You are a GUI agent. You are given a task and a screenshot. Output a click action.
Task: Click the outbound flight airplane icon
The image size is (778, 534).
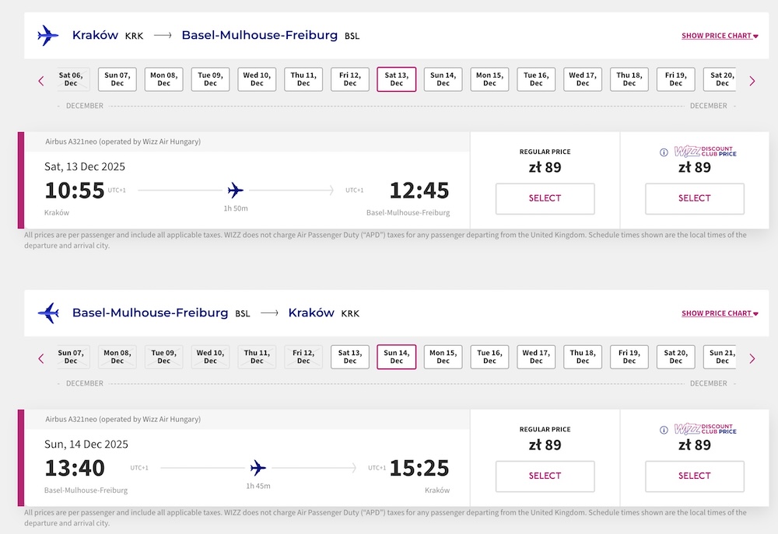(48, 36)
